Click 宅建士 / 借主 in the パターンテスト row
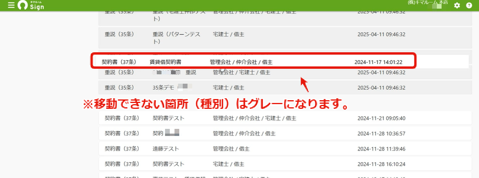Viewport: 479px width, 178px height. 228,35
